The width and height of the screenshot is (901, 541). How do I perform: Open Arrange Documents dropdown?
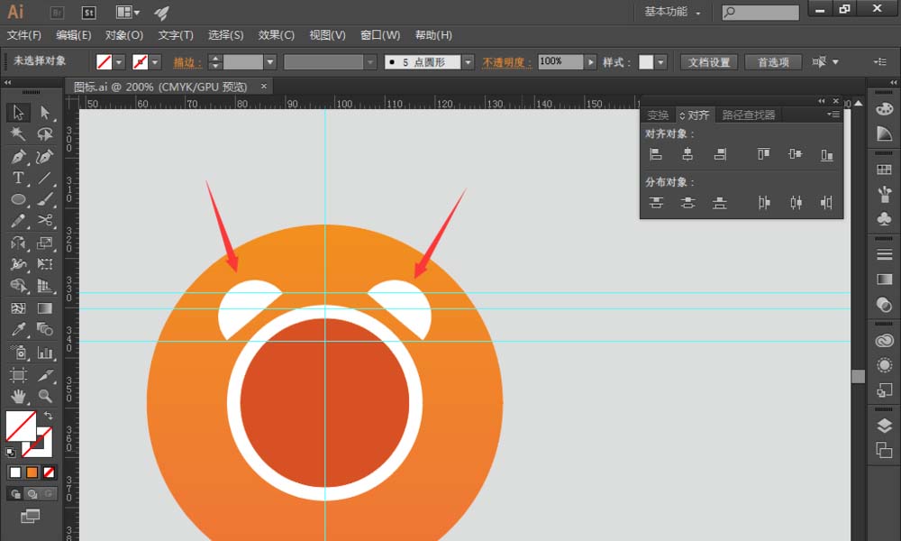[128, 12]
